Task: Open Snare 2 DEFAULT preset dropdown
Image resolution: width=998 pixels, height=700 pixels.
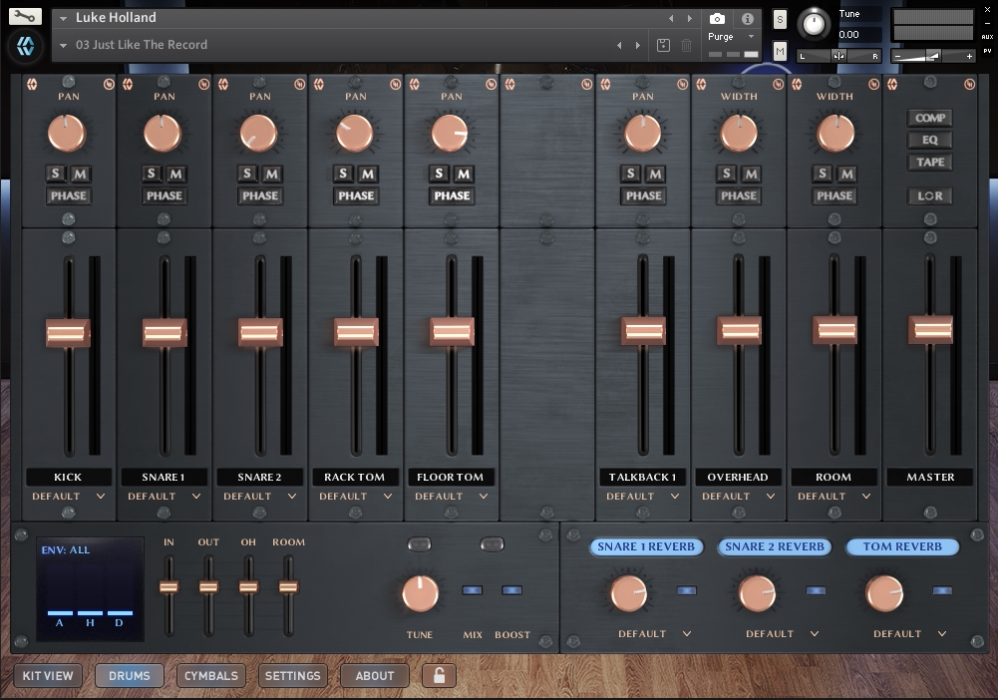Action: pyautogui.click(x=259, y=496)
